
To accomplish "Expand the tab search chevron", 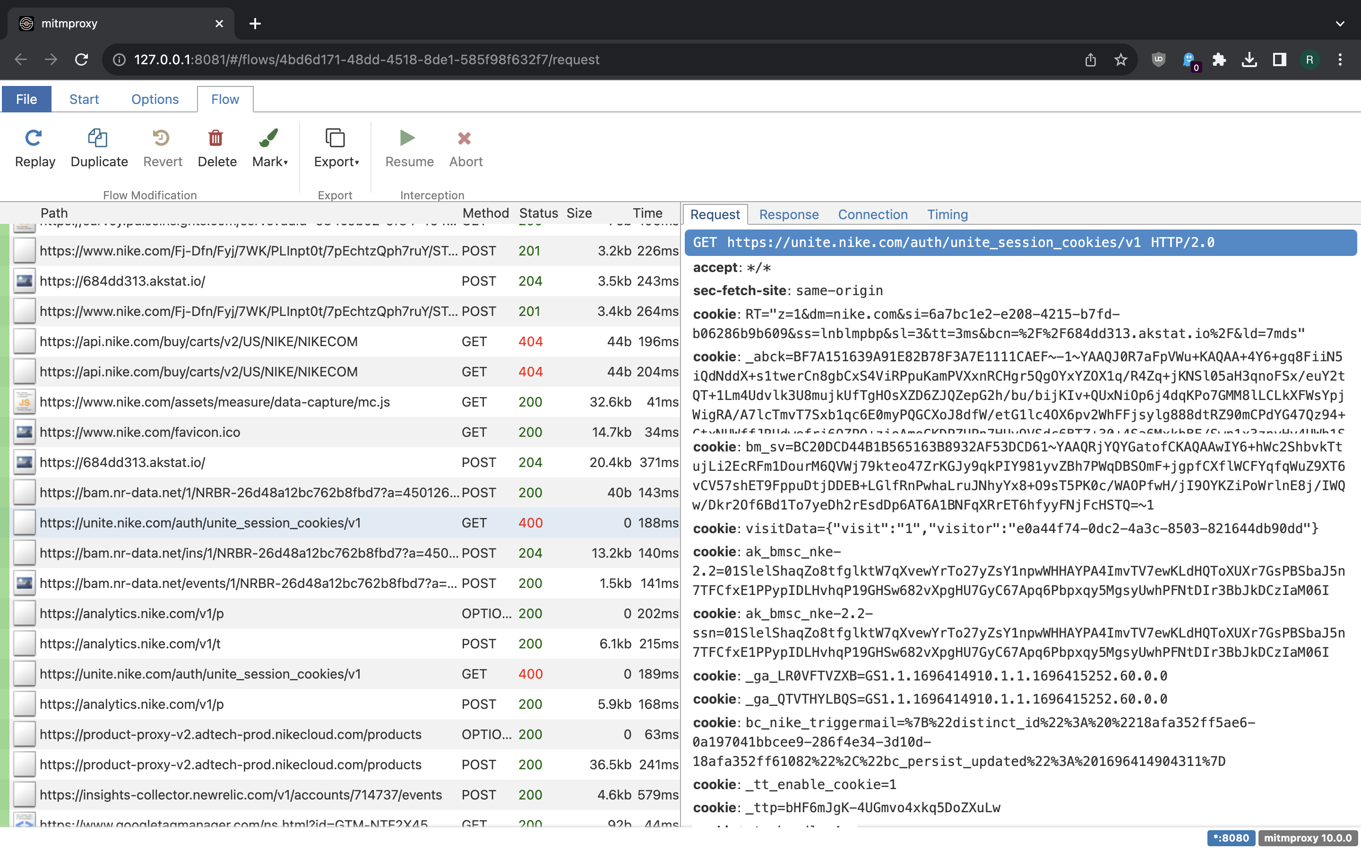I will [1340, 24].
